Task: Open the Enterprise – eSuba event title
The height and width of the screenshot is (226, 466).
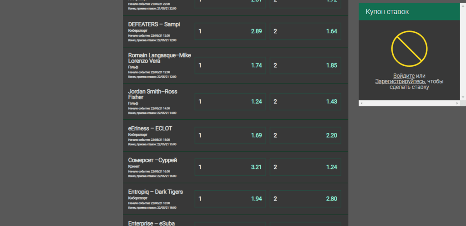Action: pyautogui.click(x=151, y=223)
